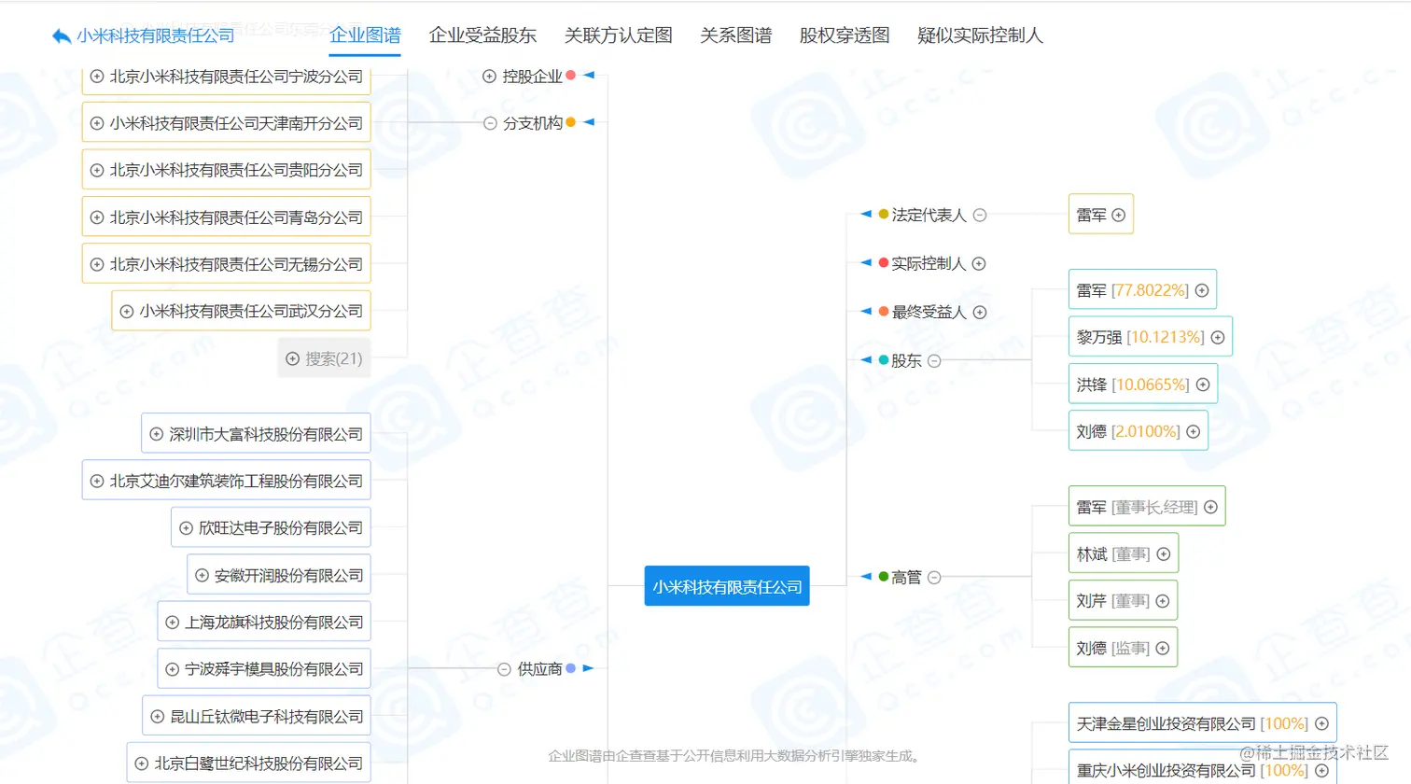This screenshot has height=784, width=1411.
Task: Expand plus icon on 上海龙旗科技 node
Action: pyautogui.click(x=173, y=622)
